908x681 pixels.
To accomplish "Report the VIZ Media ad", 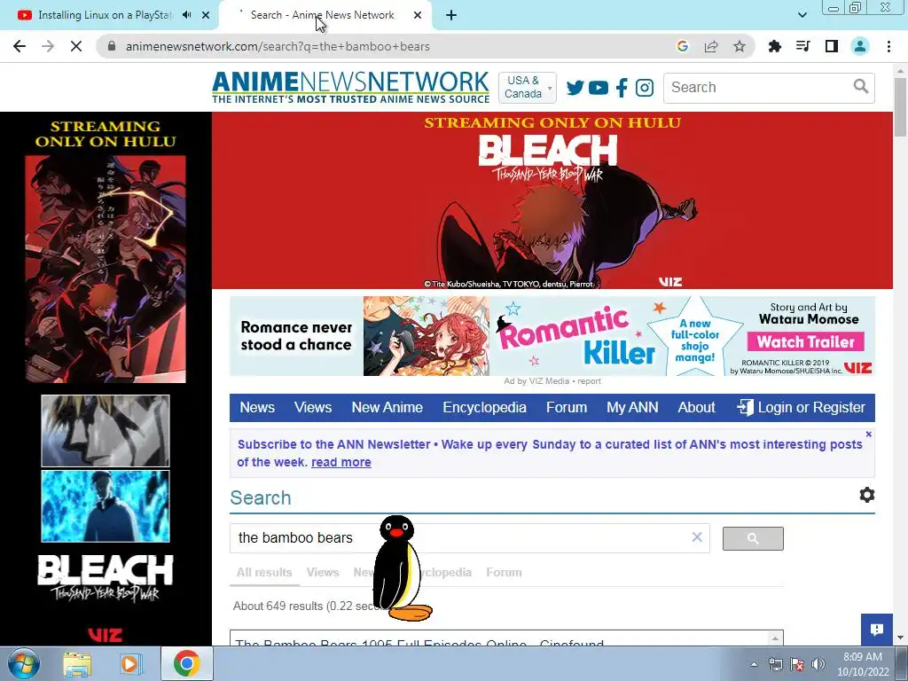I will point(589,381).
